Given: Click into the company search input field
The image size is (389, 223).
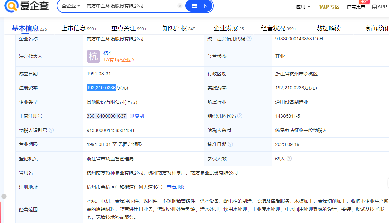Looking at the screenshot, I should 130,6.
